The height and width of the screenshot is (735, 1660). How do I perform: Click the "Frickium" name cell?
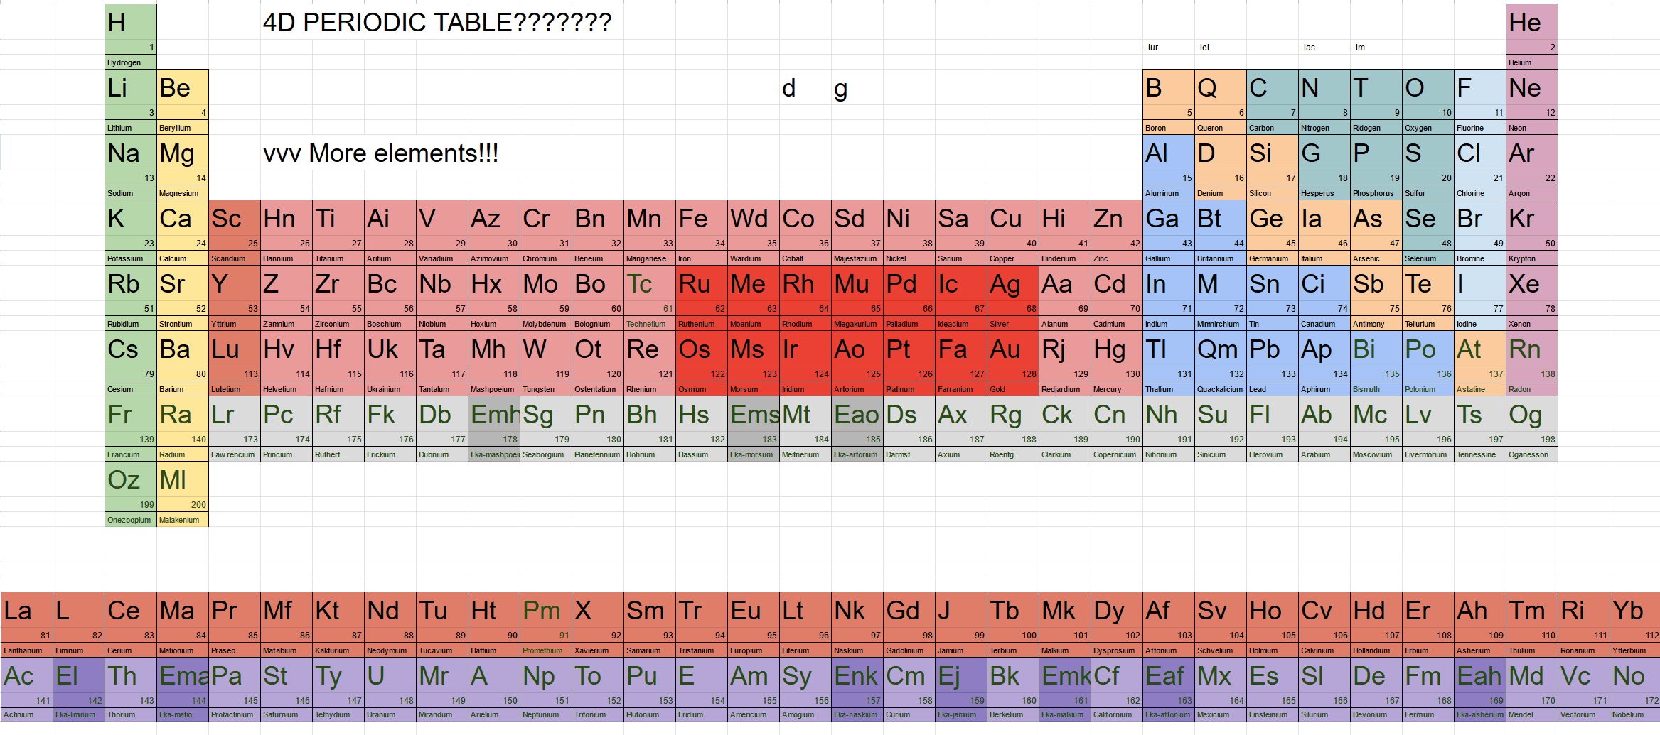pyautogui.click(x=390, y=454)
